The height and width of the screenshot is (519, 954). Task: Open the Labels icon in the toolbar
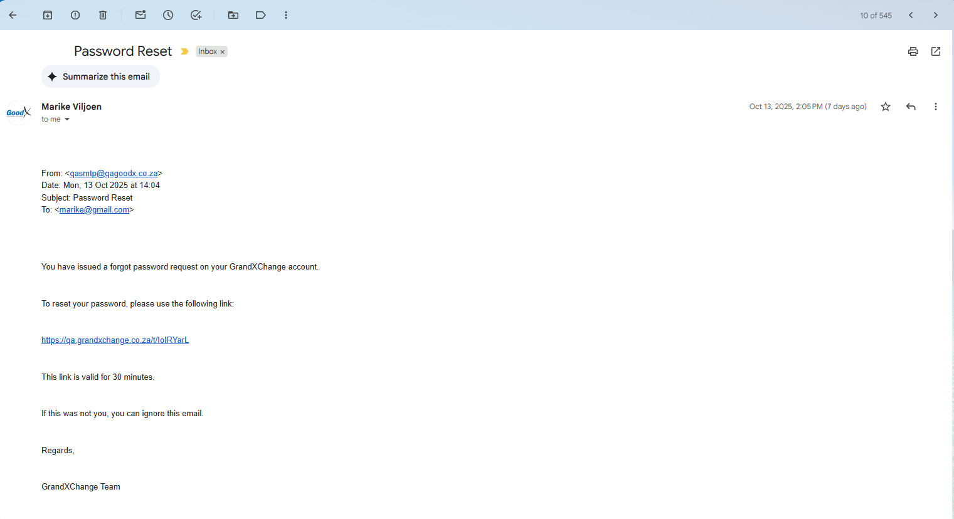[x=261, y=15]
